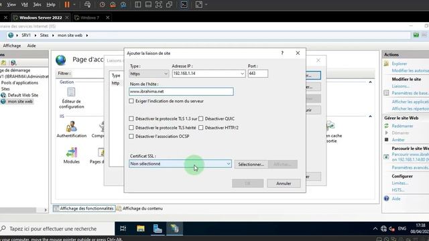Switch to the Windows 7 VM tab

tap(90, 17)
